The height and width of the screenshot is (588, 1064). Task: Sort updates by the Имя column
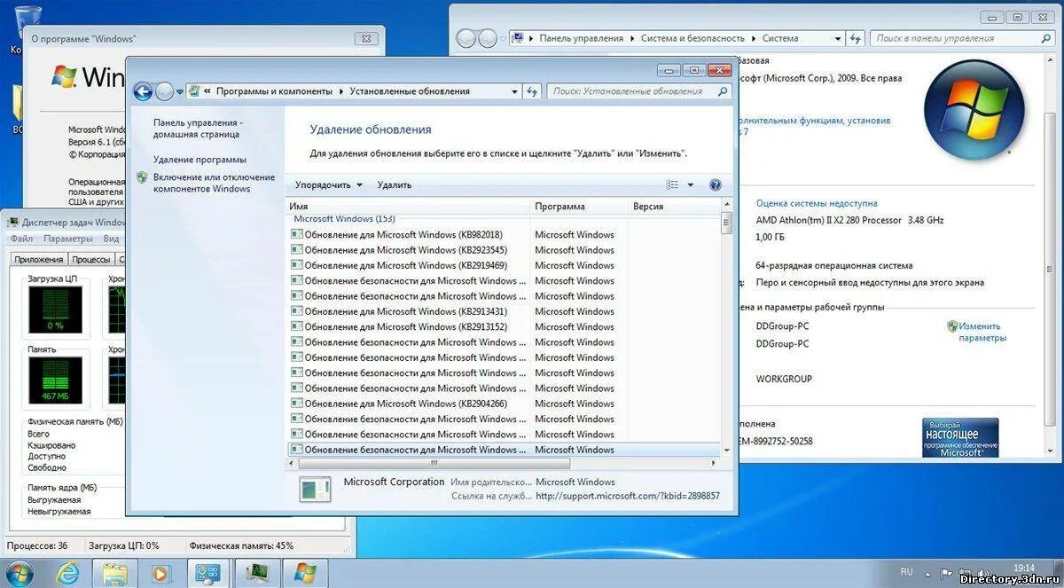[408, 207]
